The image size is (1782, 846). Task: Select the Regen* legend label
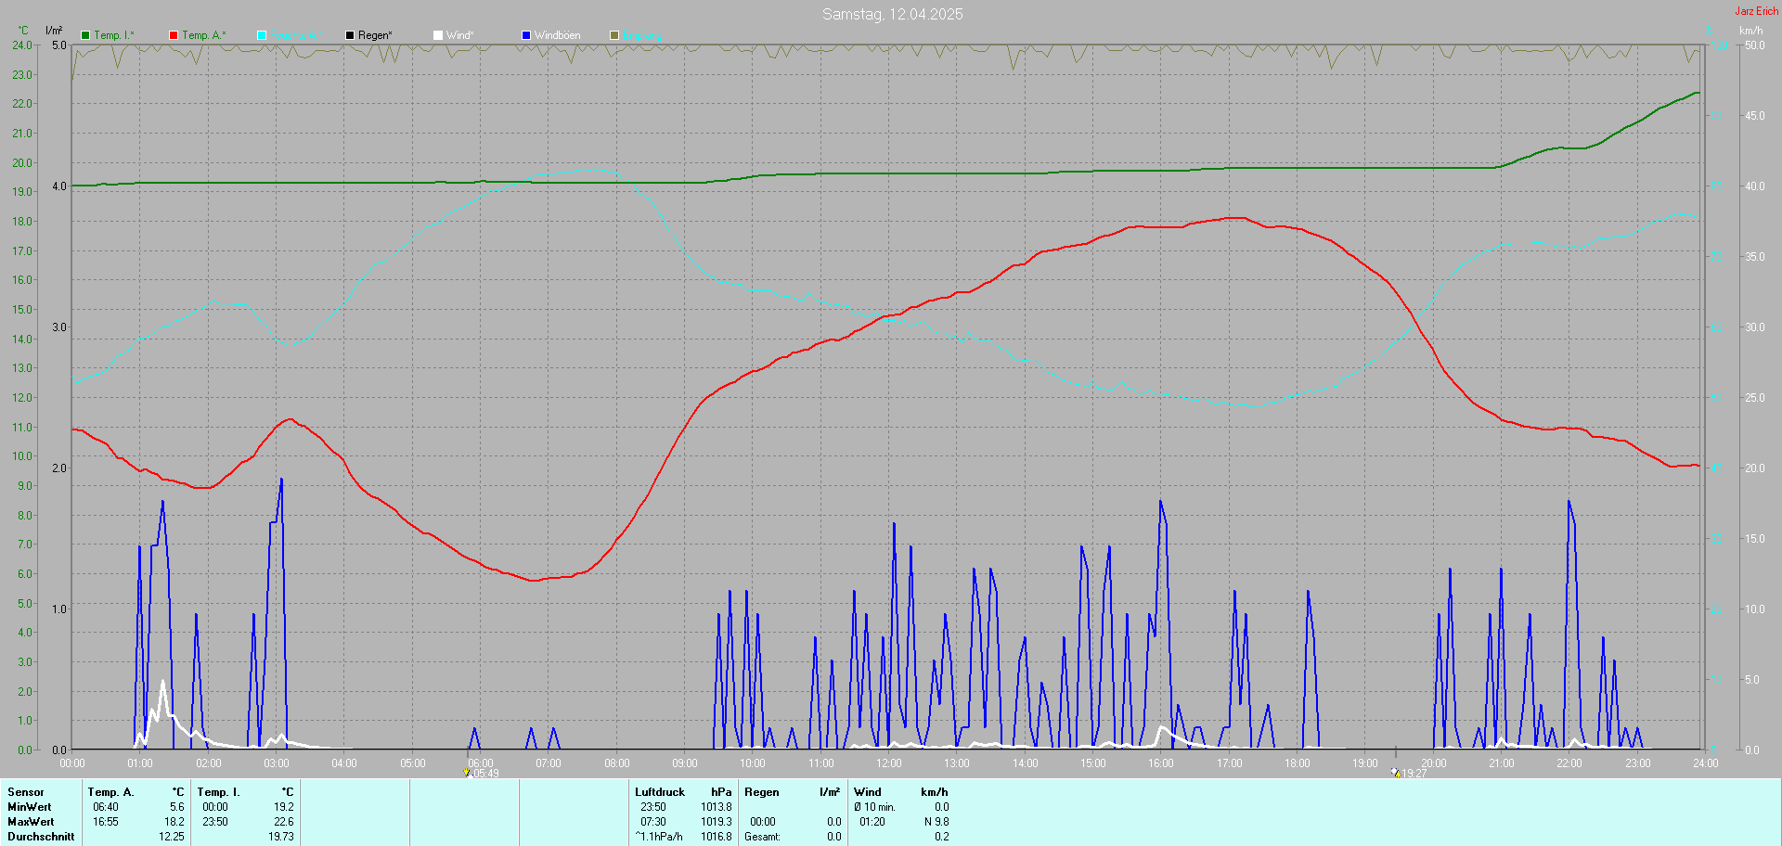point(375,35)
